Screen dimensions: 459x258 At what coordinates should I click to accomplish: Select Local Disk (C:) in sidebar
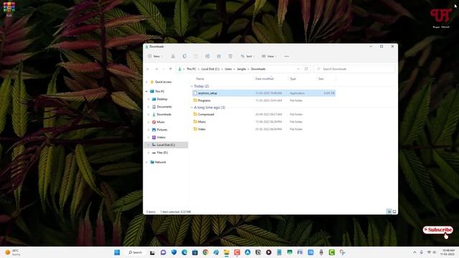click(166, 145)
